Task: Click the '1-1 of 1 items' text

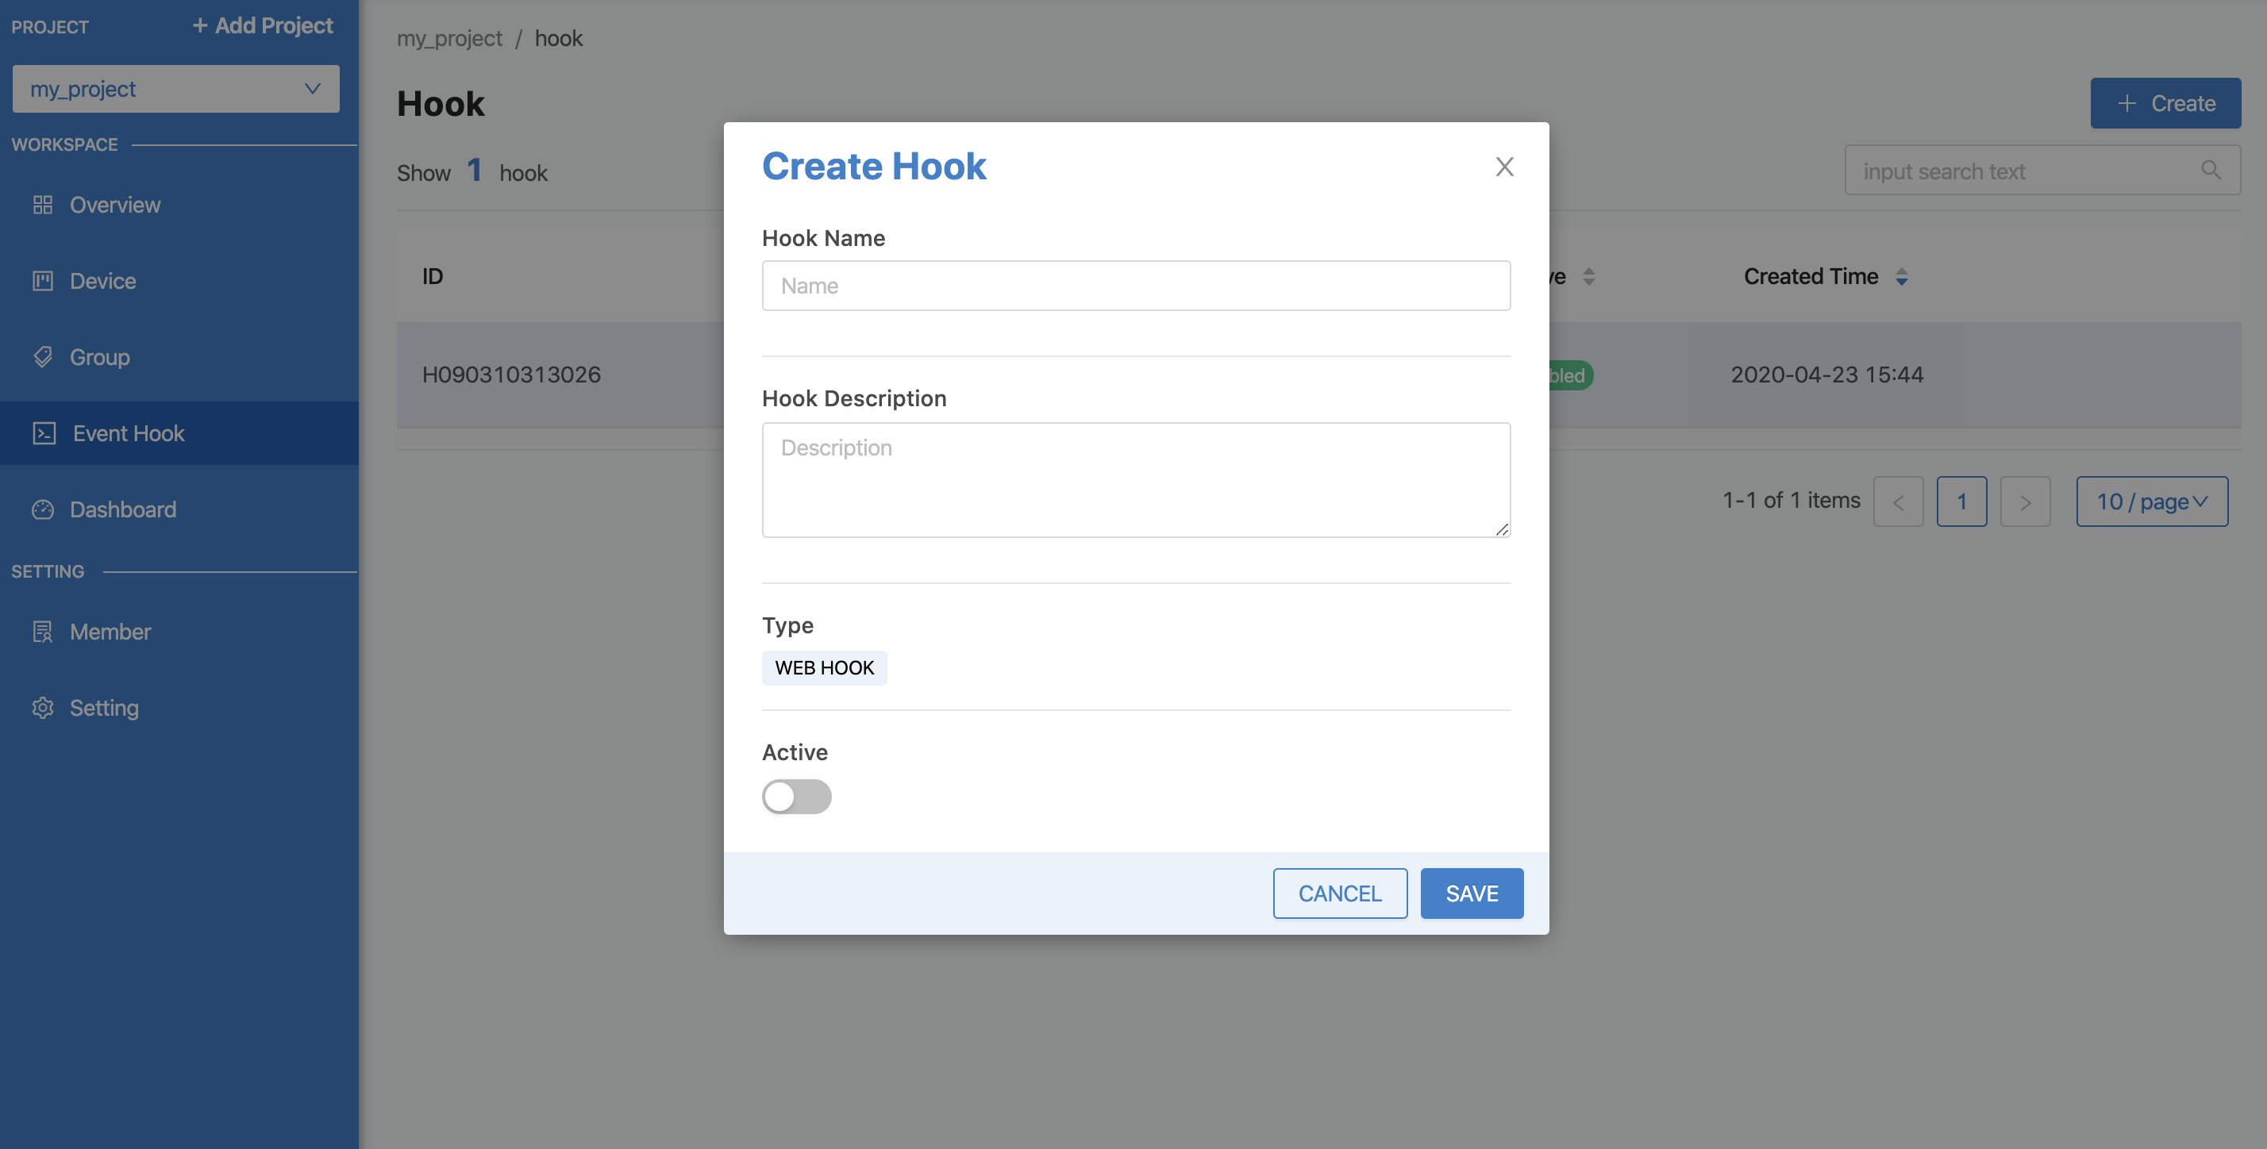Action: point(1791,501)
